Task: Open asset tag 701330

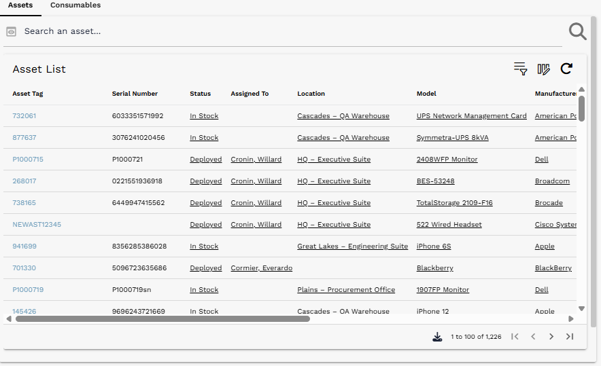Action: click(x=24, y=268)
